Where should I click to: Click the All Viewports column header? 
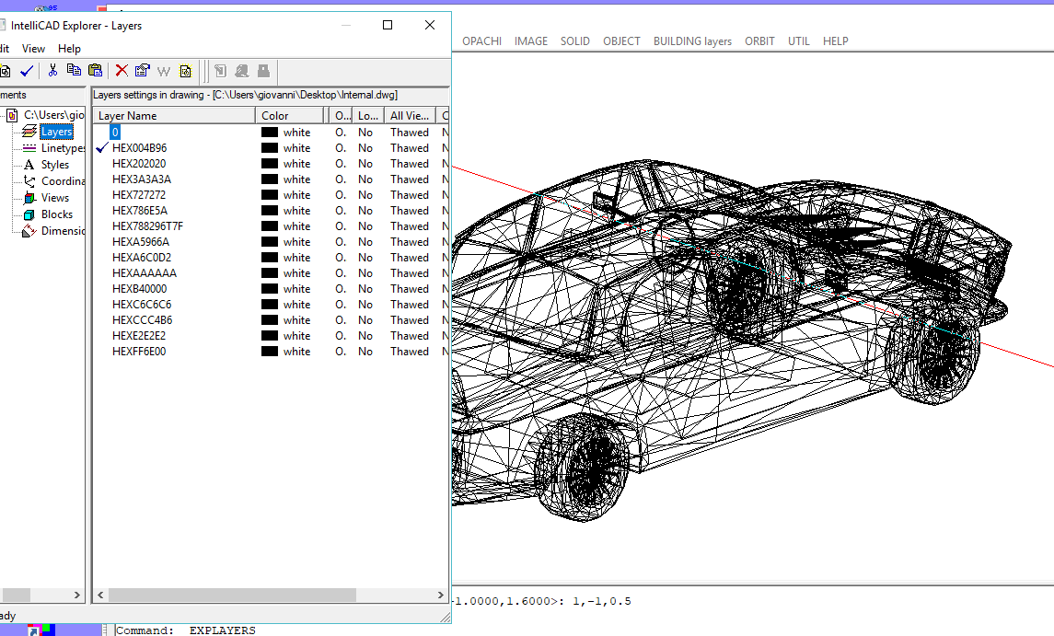(x=409, y=116)
